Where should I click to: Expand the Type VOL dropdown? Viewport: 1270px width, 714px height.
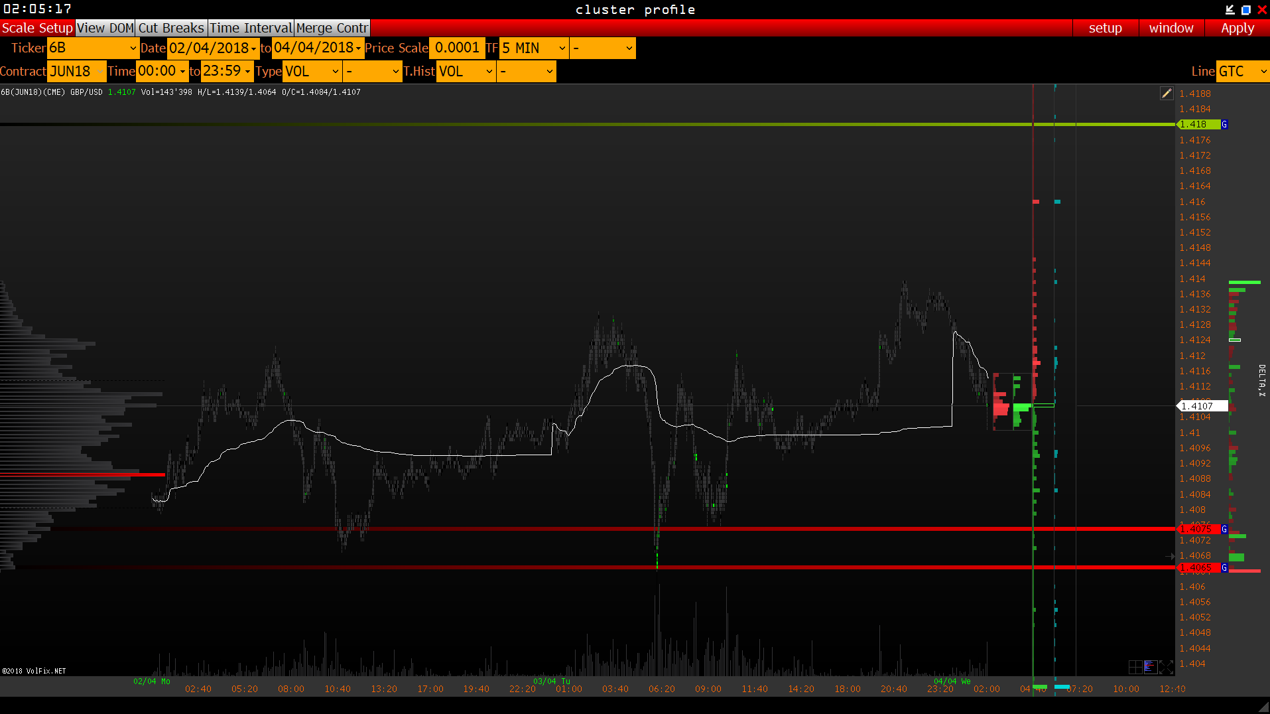[x=312, y=71]
